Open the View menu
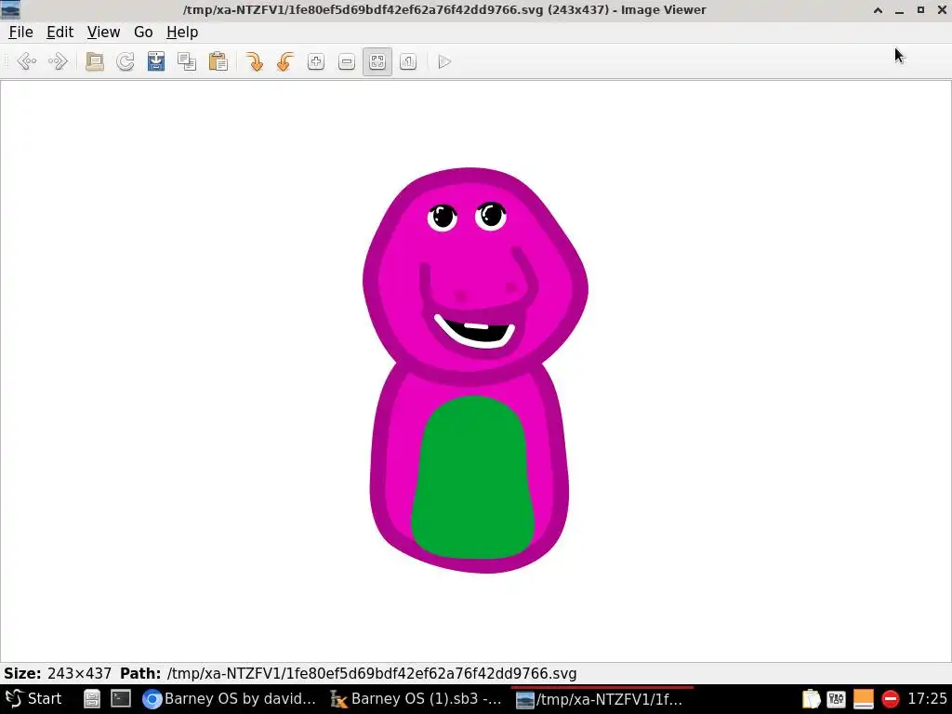The image size is (952, 714). pos(103,33)
